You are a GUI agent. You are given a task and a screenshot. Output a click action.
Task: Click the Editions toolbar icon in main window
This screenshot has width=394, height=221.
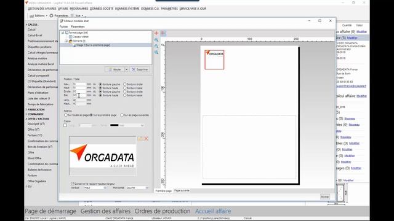[31, 16]
